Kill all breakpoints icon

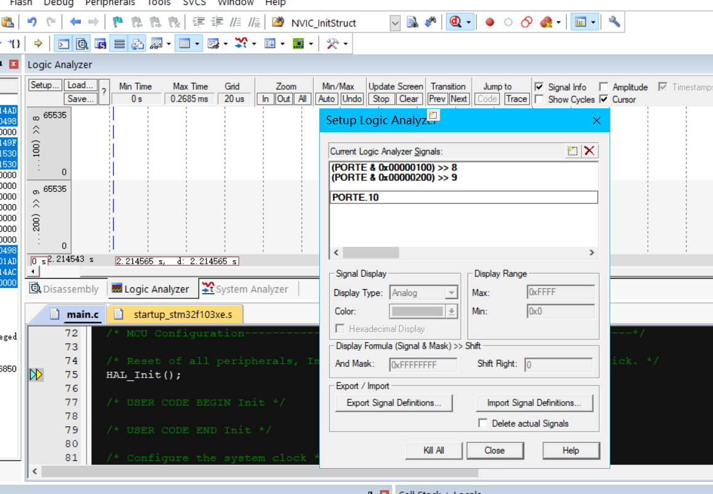click(x=546, y=22)
